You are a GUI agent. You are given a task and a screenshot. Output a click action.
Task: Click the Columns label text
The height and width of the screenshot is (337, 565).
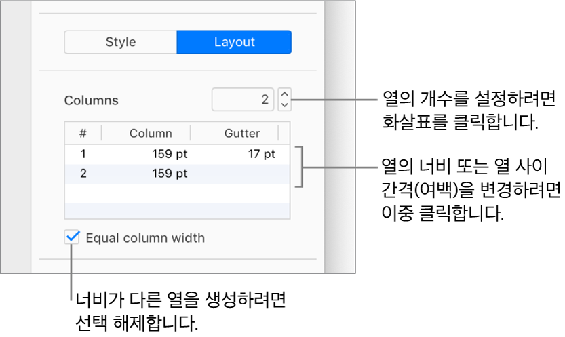[91, 100]
